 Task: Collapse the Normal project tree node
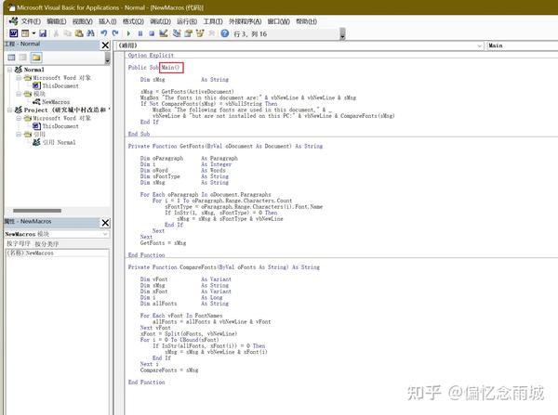pos(10,70)
